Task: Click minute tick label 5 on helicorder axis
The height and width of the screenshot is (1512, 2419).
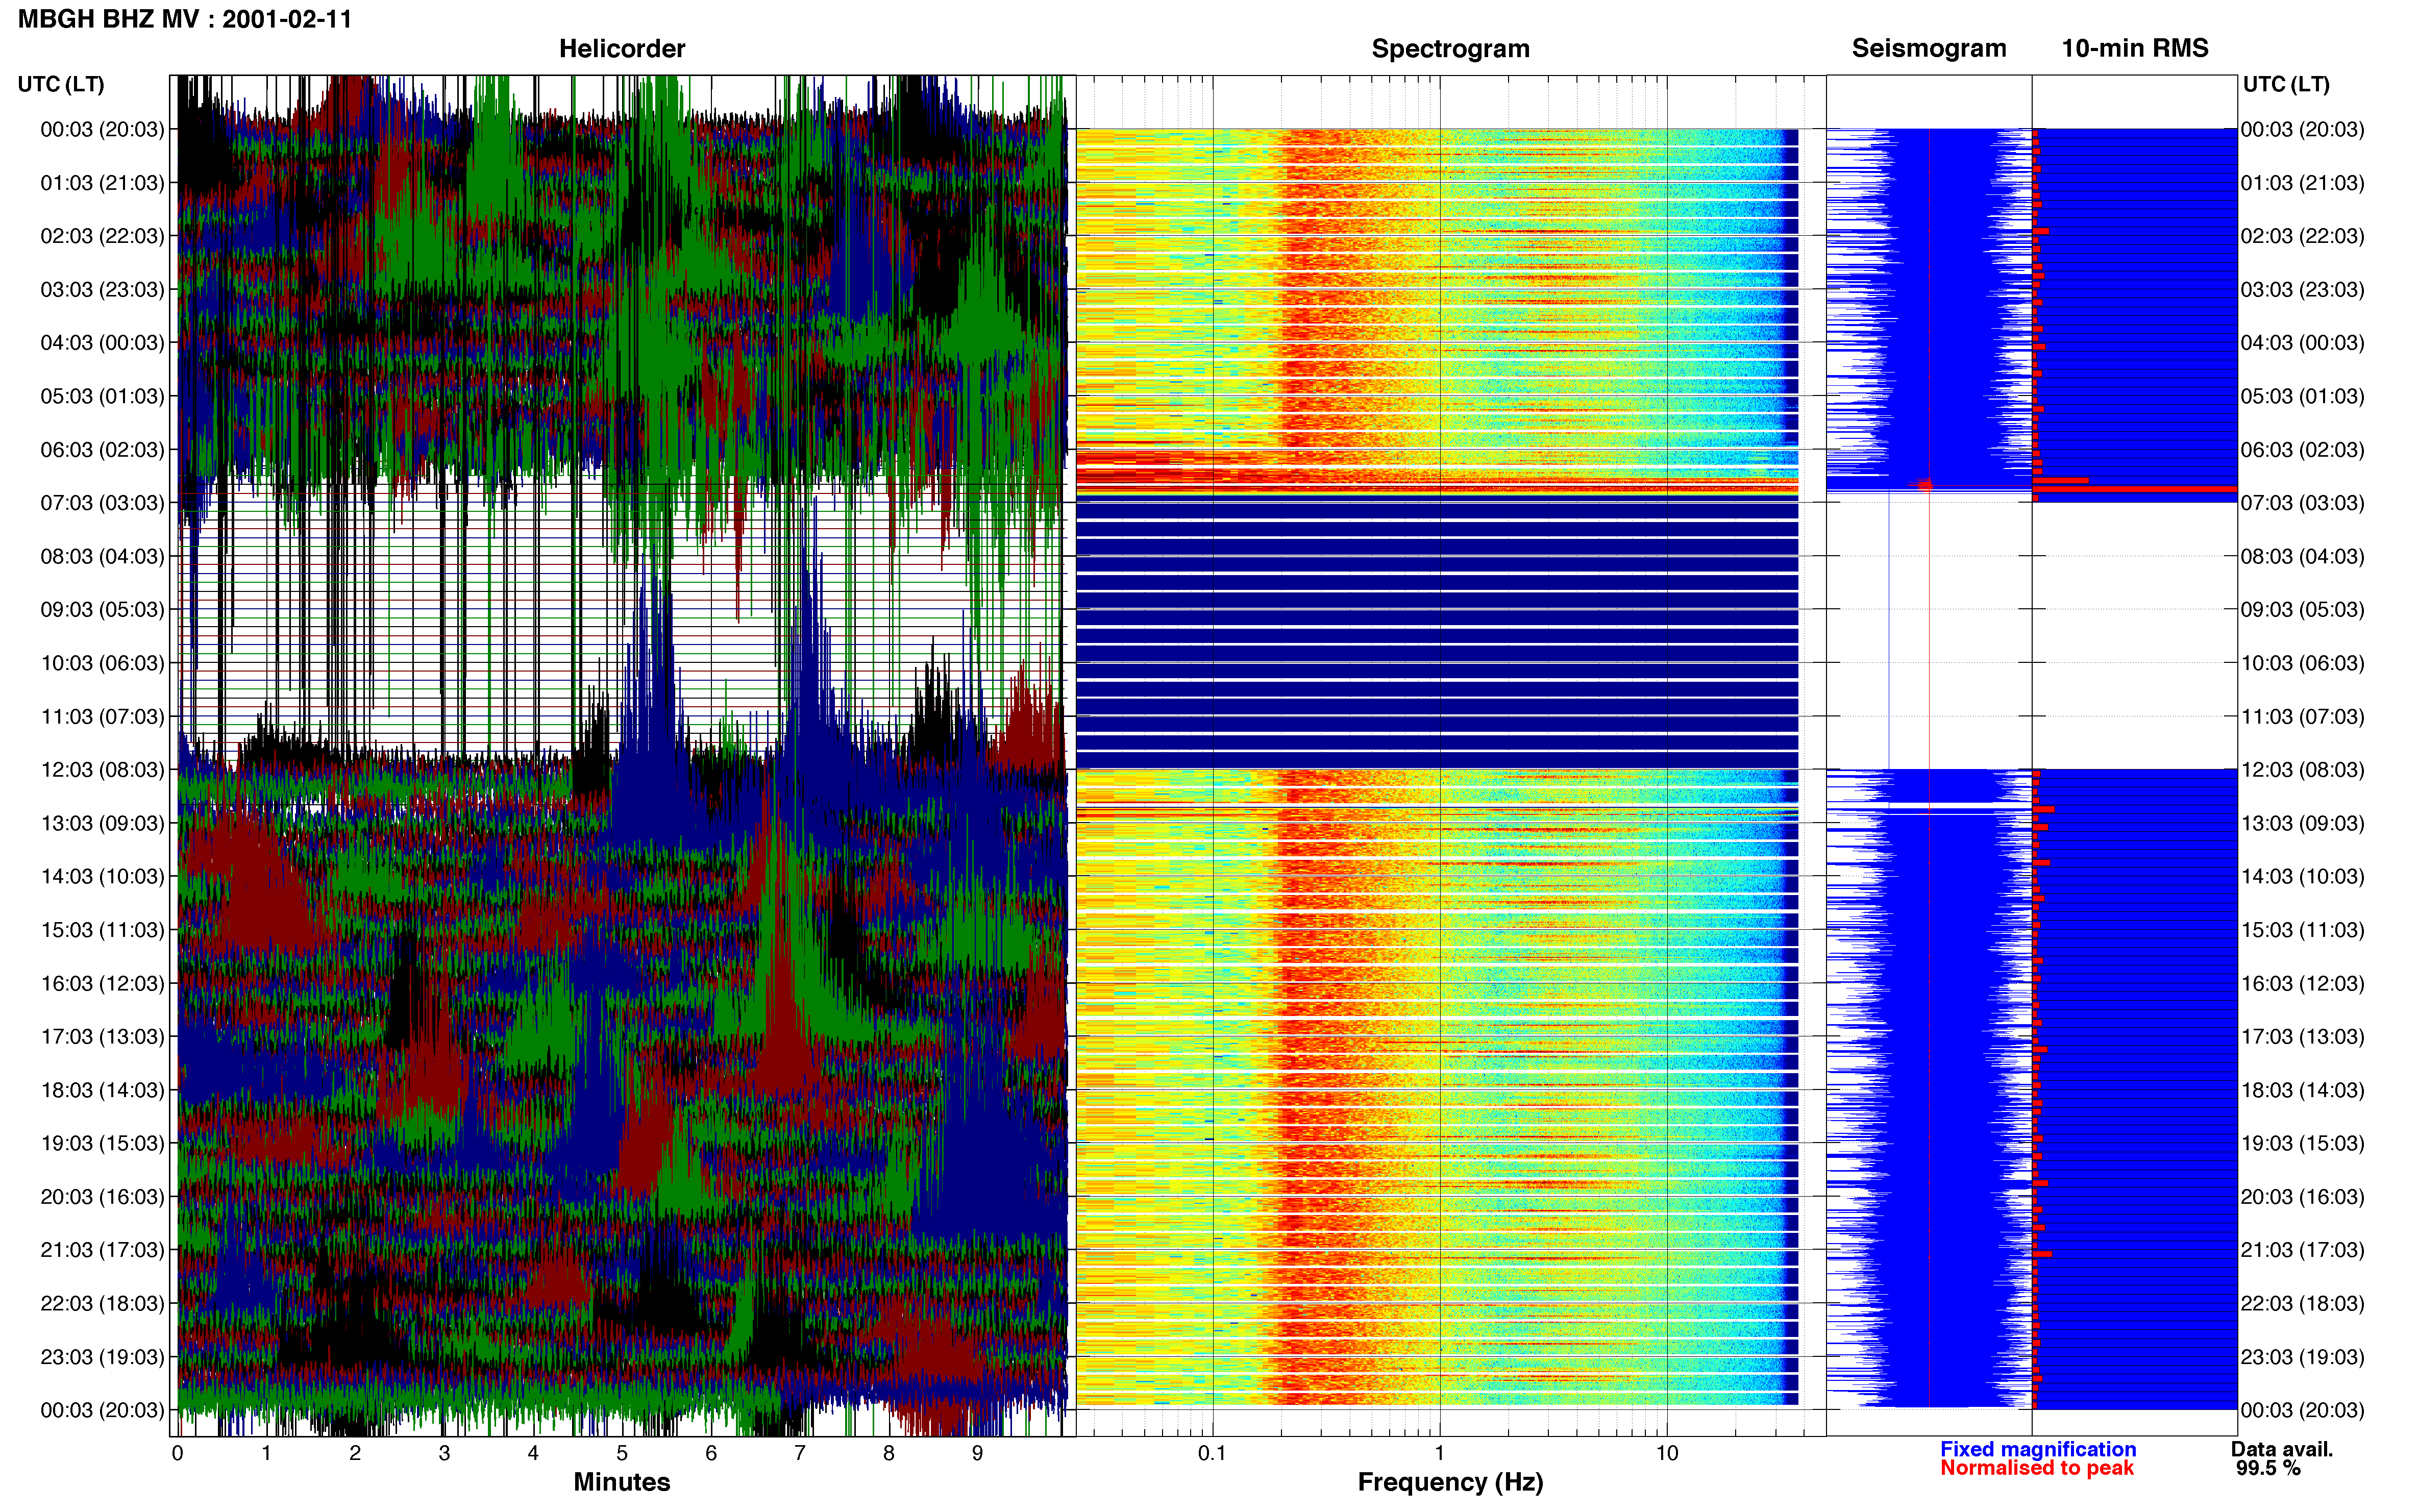Action: click(x=622, y=1453)
